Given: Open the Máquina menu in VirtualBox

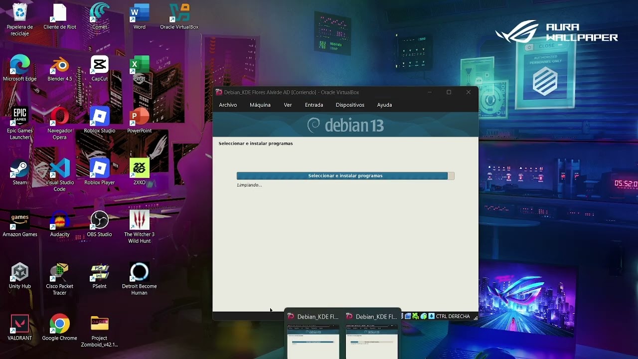Looking at the screenshot, I should pyautogui.click(x=260, y=105).
